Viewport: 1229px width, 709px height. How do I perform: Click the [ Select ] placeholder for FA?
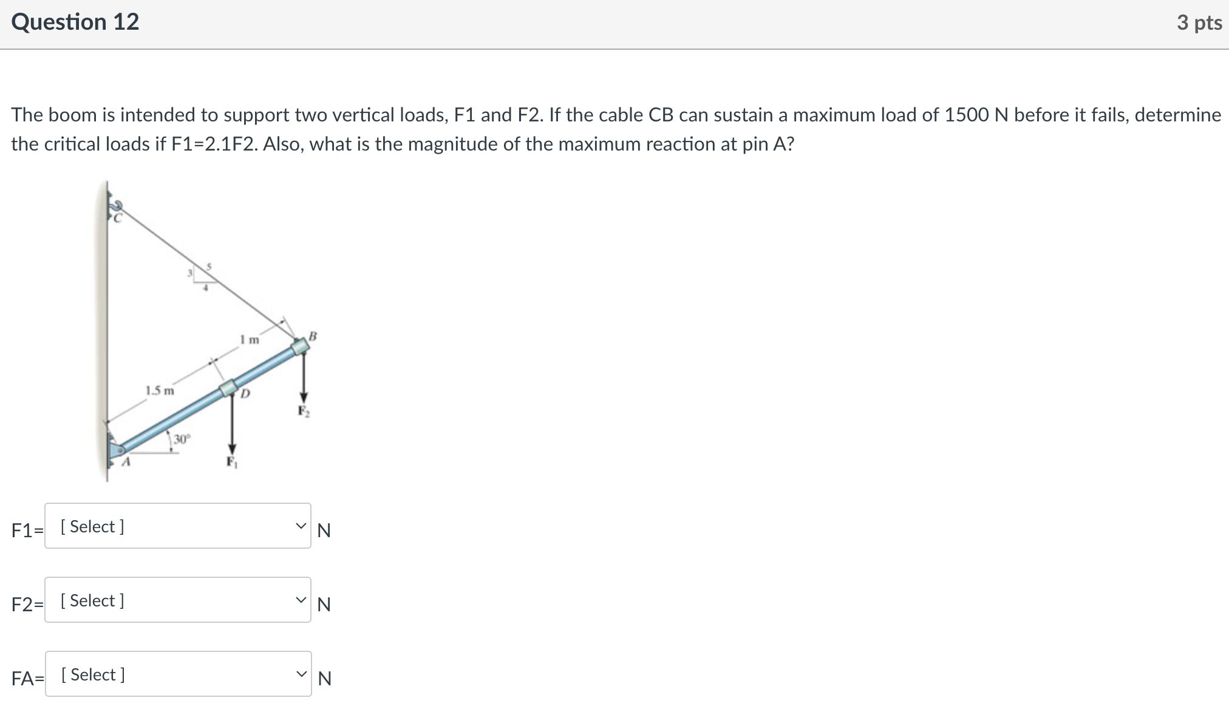(x=92, y=675)
